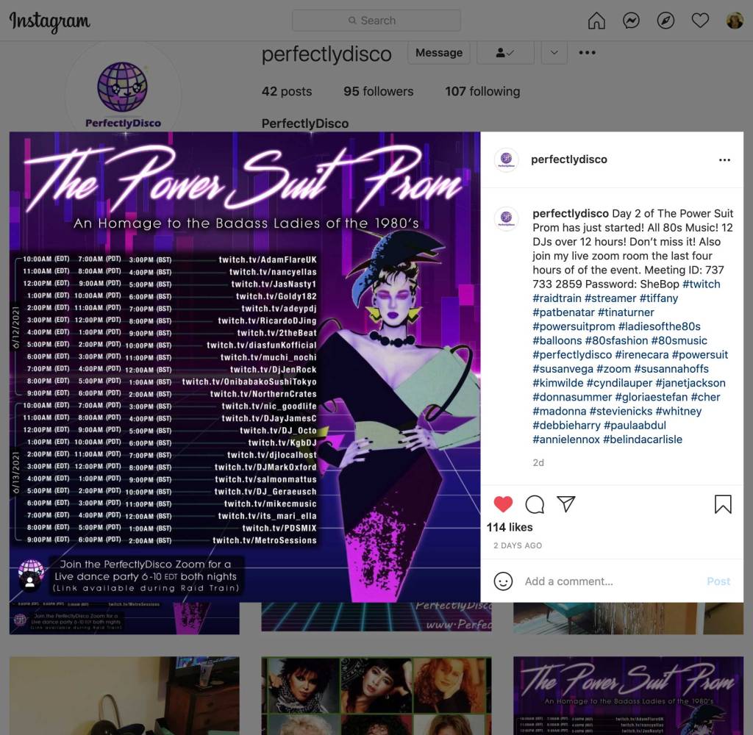753x735 pixels.
Task: Toggle the following status person-check button
Action: pos(505,53)
